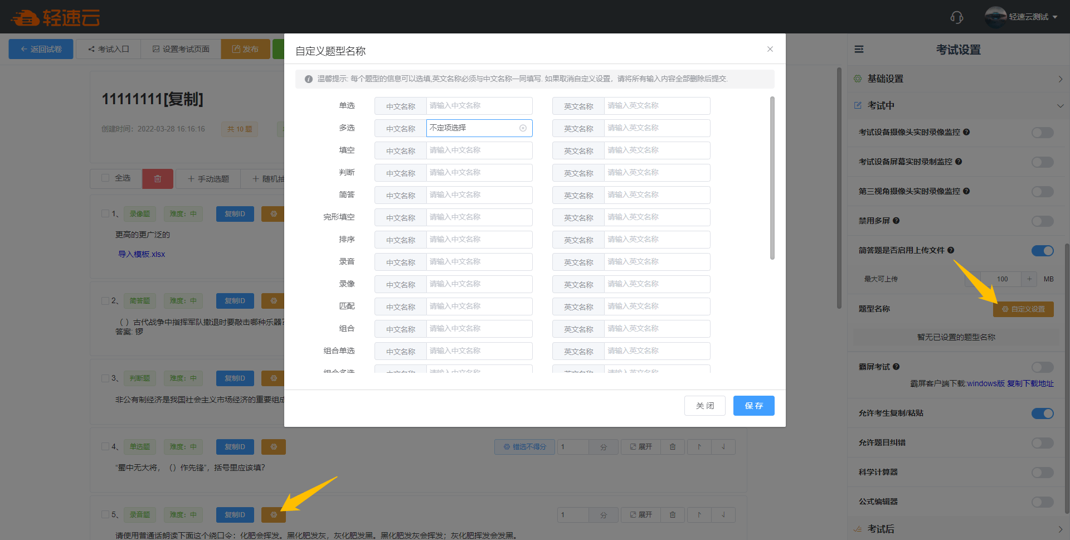The width and height of the screenshot is (1070, 540).
Task: Toggle 允许考生复制/粘贴 switch
Action: pyautogui.click(x=1042, y=413)
